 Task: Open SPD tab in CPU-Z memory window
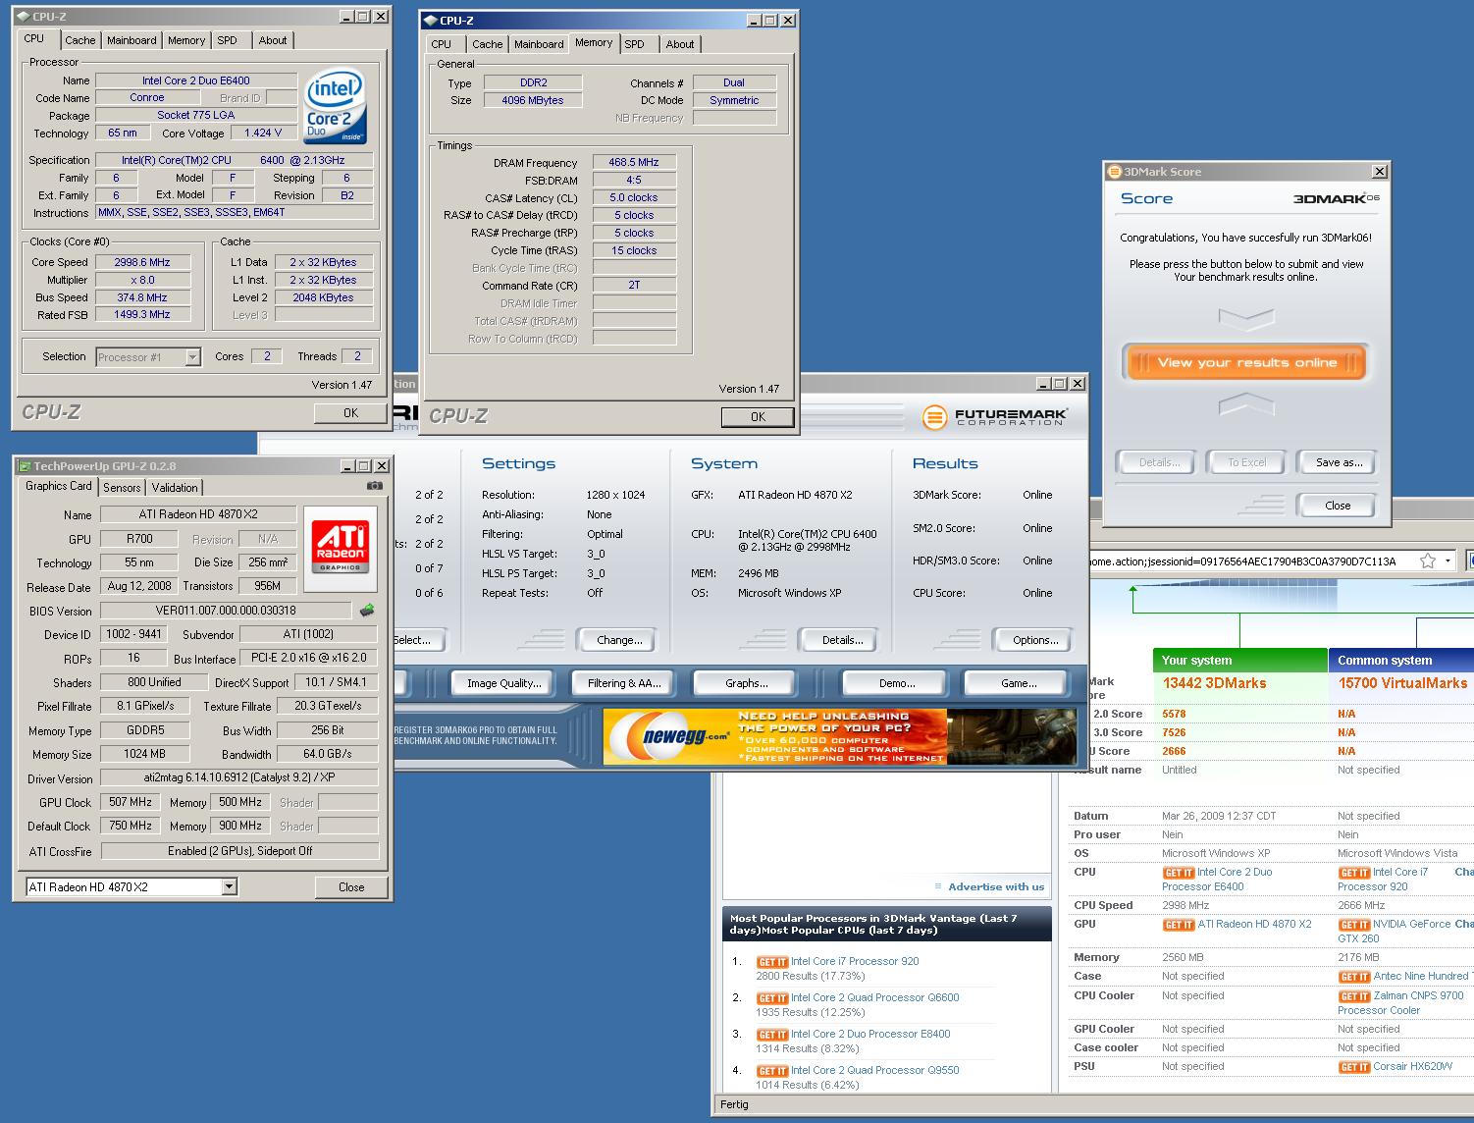635,44
